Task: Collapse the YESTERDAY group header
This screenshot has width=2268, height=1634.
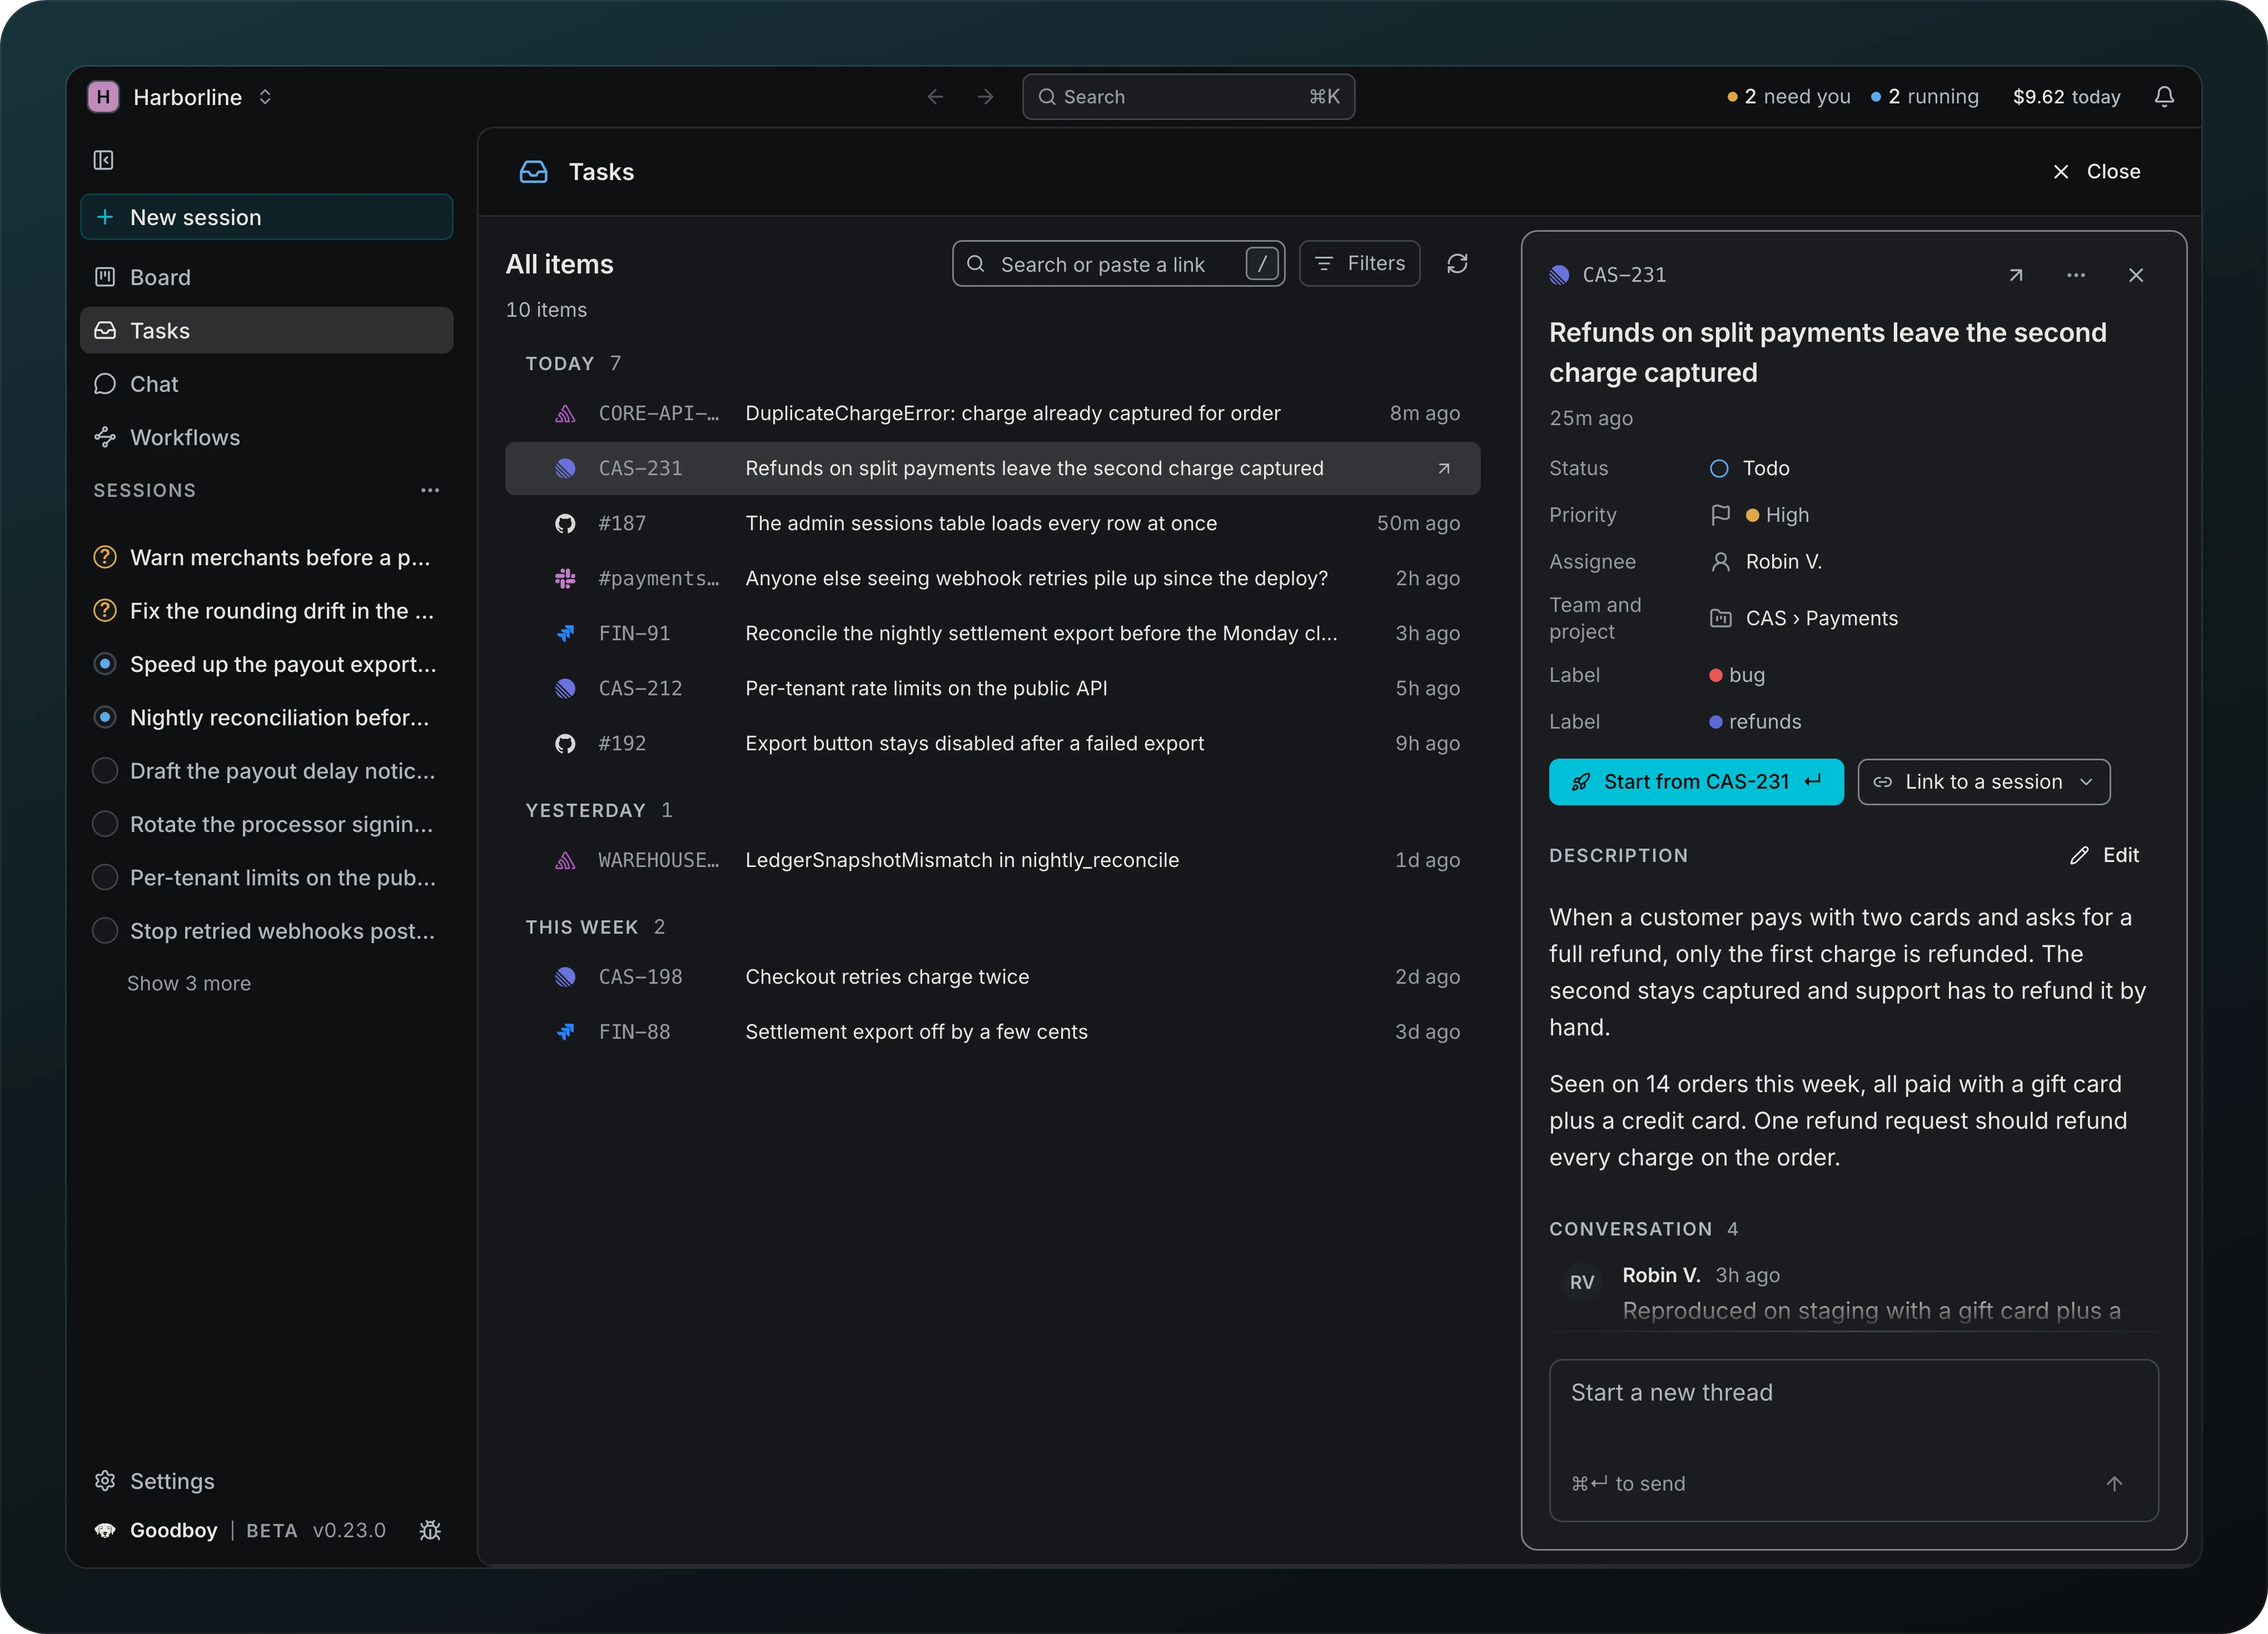Action: click(x=599, y=810)
